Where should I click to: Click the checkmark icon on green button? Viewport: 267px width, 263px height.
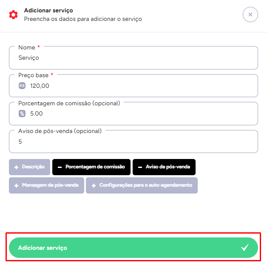tap(245, 248)
